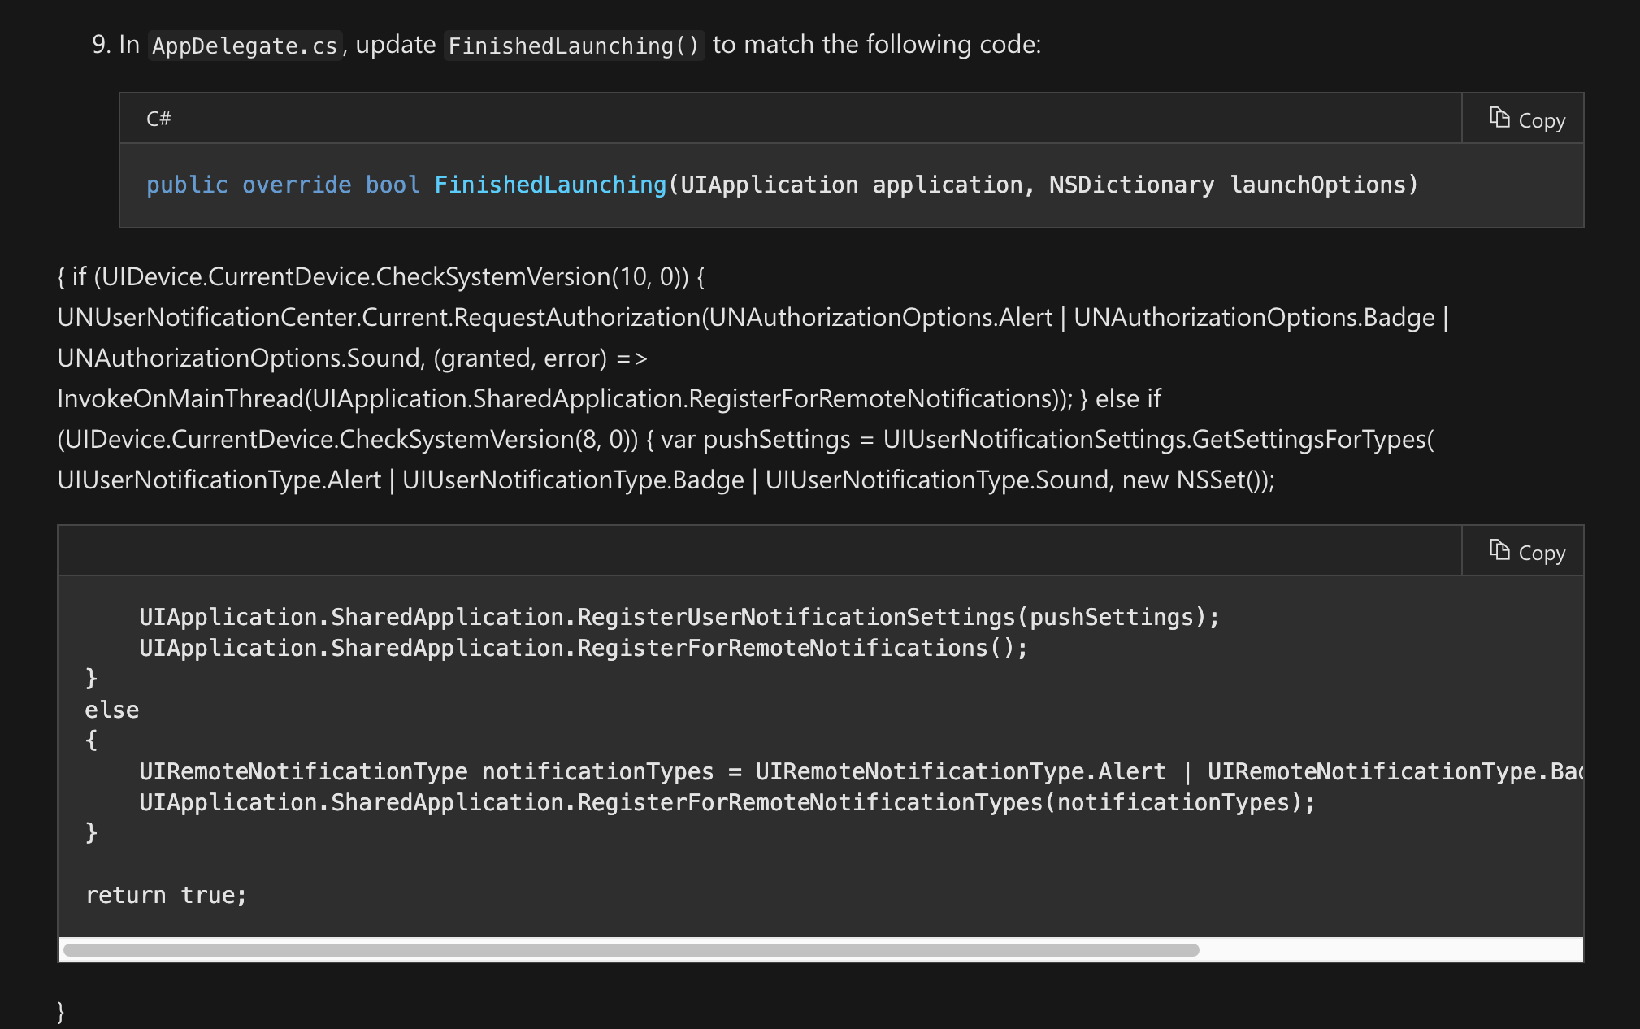Click the return true; statement
The width and height of the screenshot is (1640, 1029).
click(165, 895)
